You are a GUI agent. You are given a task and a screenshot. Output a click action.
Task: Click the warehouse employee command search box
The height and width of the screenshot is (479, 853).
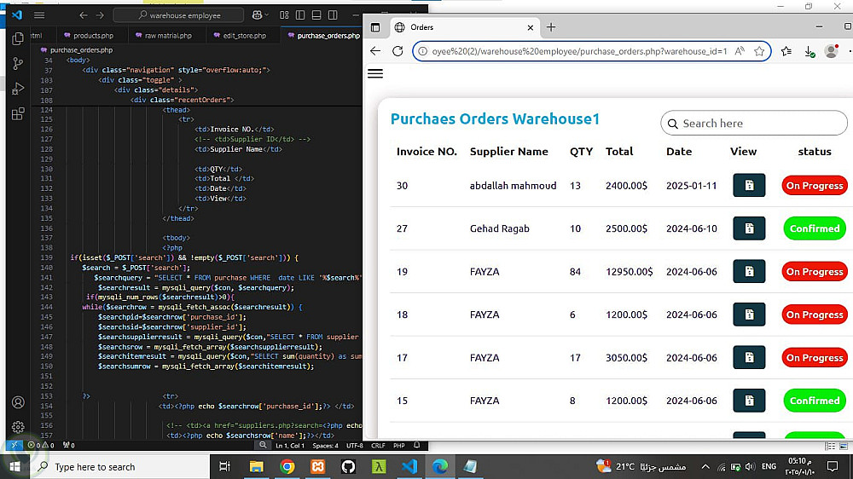pyautogui.click(x=178, y=15)
